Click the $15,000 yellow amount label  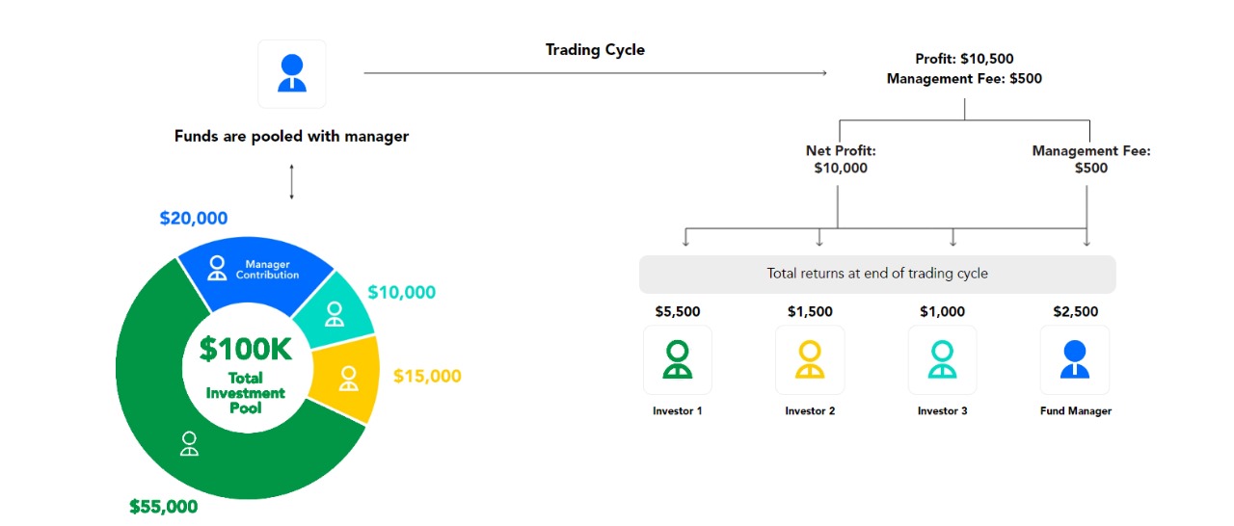point(427,376)
